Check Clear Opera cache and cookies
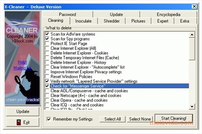The image size is (202, 134). click(x=47, y=100)
